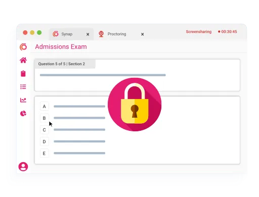Select answer option E
Viewport: 259px width, 197px height.
pyautogui.click(x=45, y=153)
